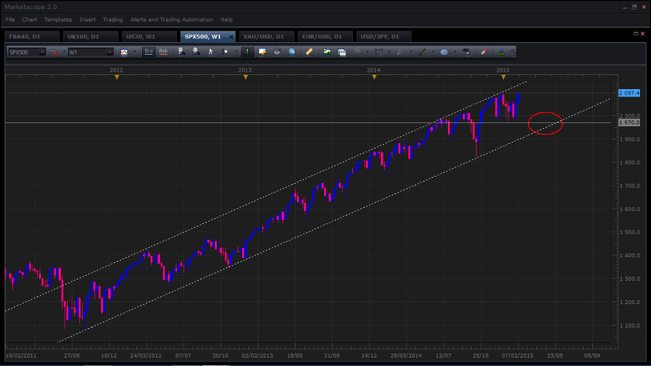The width and height of the screenshot is (651, 366).
Task: Click the 2015 year marker triangle
Action: point(503,77)
